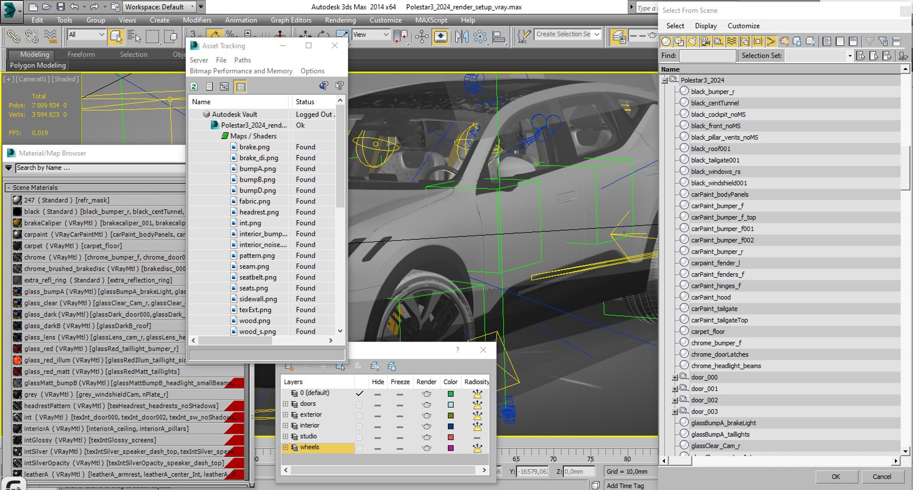This screenshot has width=913, height=490.
Task: Open the Selection Set dropdown arrow
Action: (850, 56)
